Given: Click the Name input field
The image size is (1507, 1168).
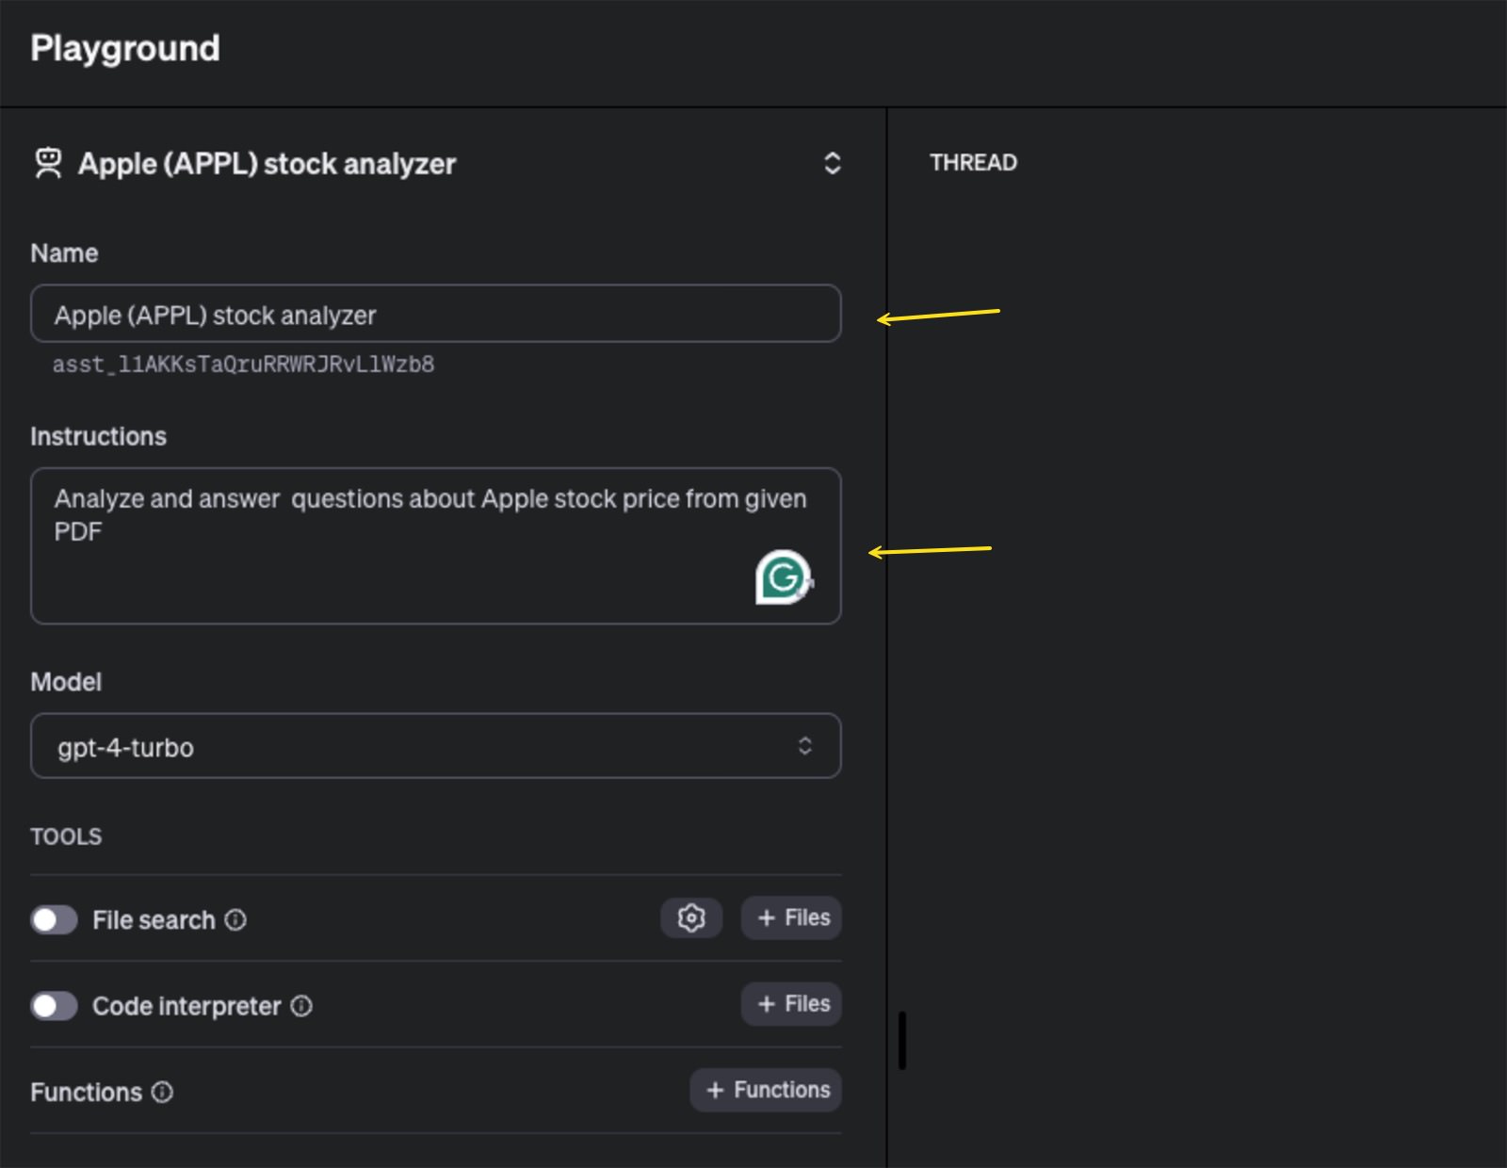Looking at the screenshot, I should pos(435,314).
